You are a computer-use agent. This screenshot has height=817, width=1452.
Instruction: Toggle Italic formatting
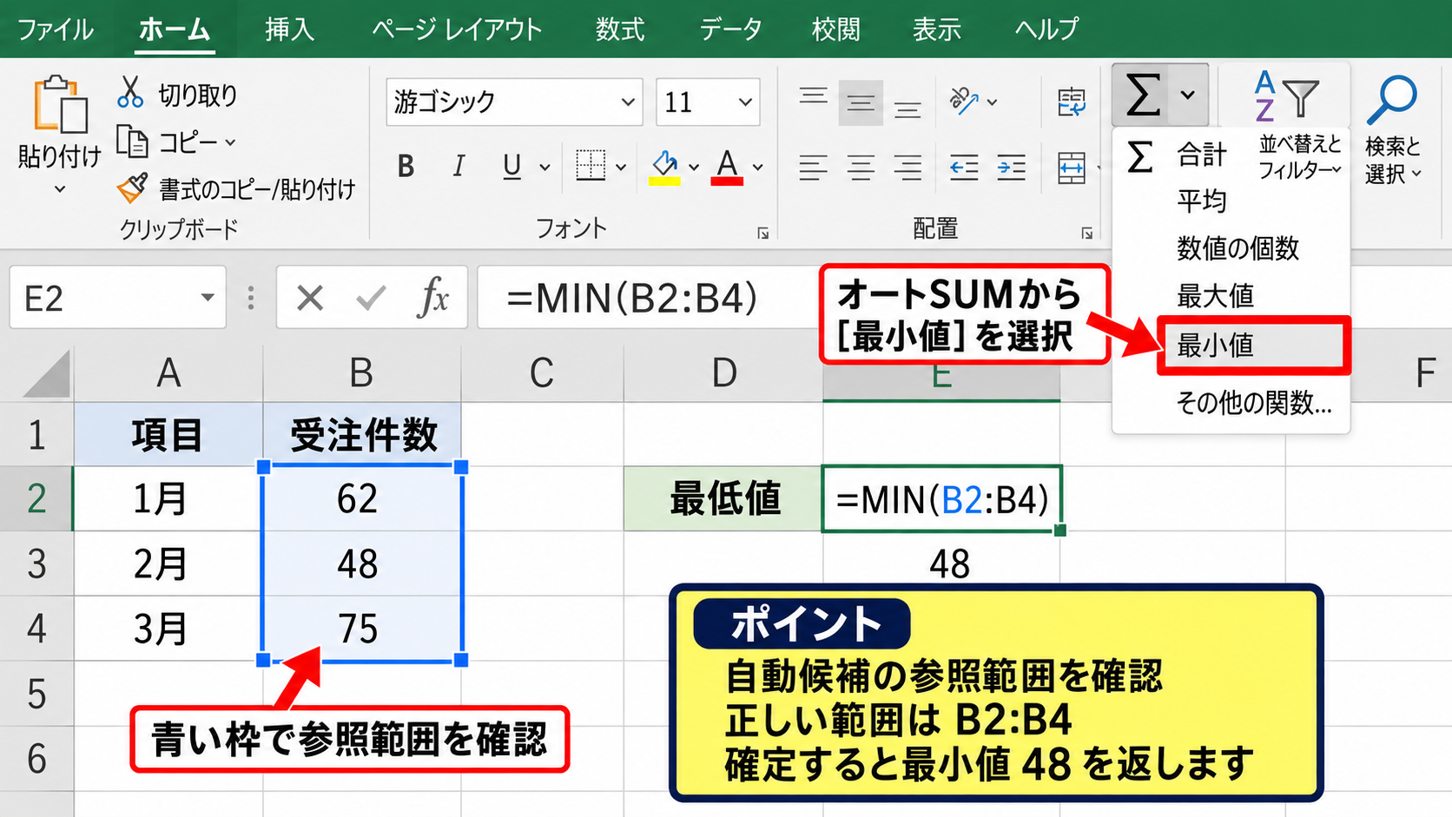point(459,166)
